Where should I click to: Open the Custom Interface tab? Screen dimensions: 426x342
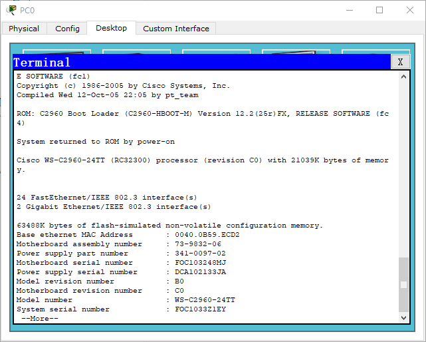pyautogui.click(x=176, y=29)
